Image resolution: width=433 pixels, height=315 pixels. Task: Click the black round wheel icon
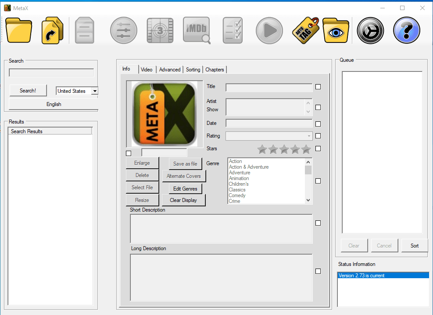(x=370, y=30)
